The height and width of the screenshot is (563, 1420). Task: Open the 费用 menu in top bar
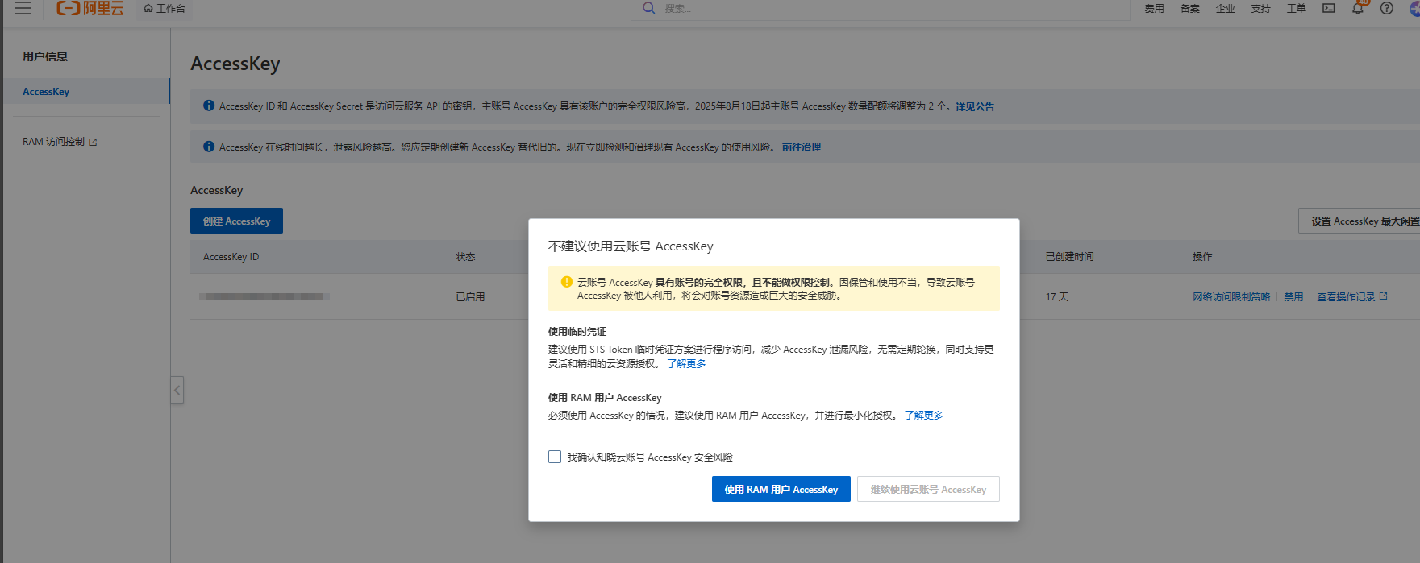1154,8
